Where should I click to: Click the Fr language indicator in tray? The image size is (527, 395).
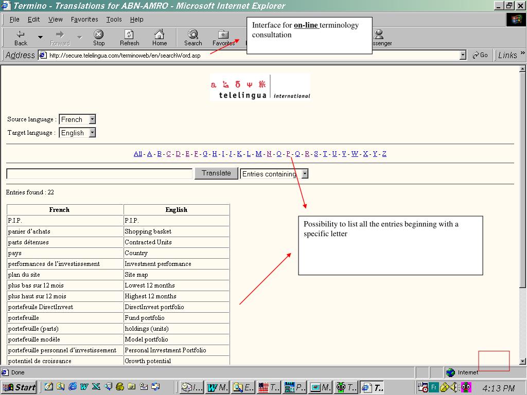pyautogui.click(x=434, y=387)
